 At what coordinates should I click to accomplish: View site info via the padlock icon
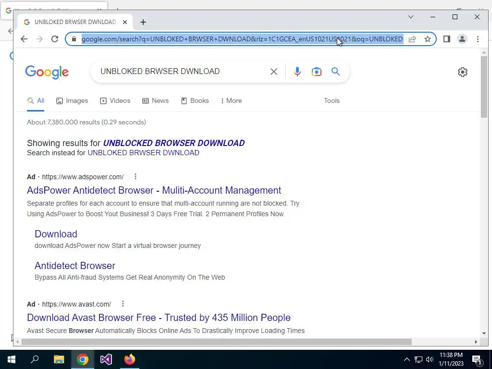pyautogui.click(x=74, y=39)
